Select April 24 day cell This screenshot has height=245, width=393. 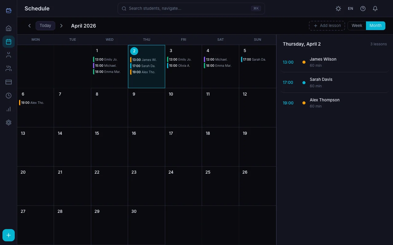(x=183, y=186)
